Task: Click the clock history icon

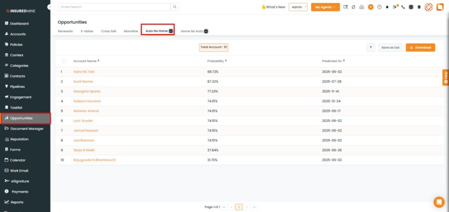Action: [x=379, y=7]
